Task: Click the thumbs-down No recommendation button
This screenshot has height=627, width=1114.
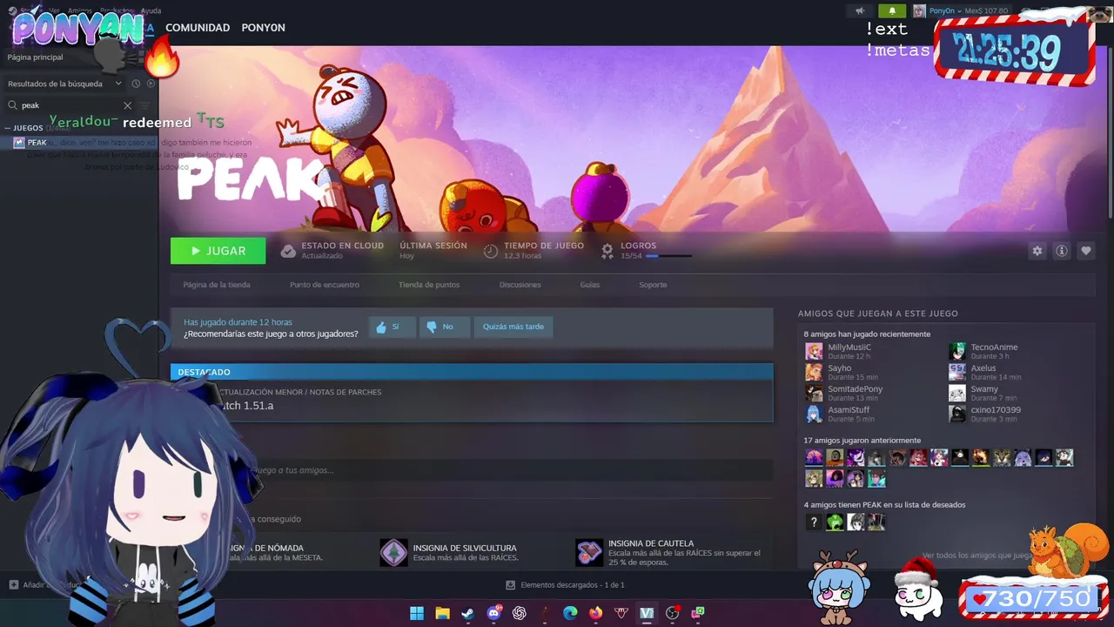Action: coord(444,327)
